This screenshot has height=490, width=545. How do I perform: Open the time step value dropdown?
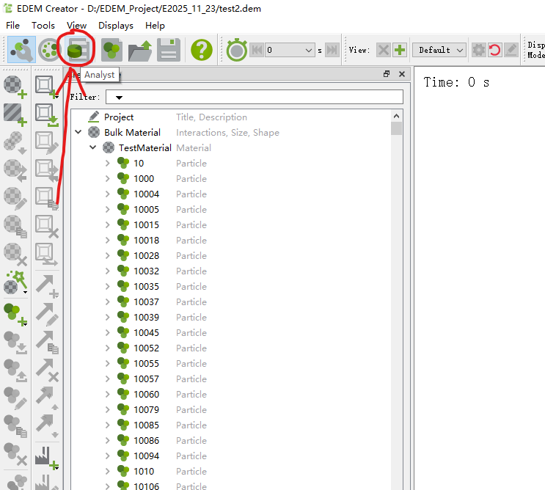point(308,51)
